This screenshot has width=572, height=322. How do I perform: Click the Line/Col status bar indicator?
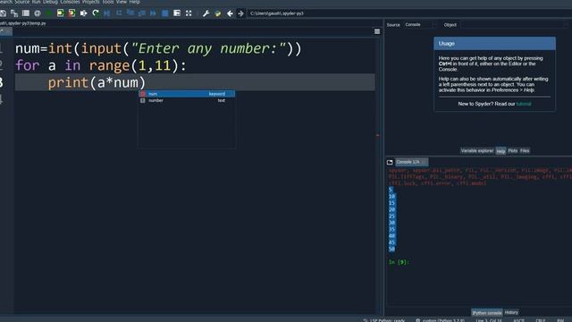click(489, 320)
